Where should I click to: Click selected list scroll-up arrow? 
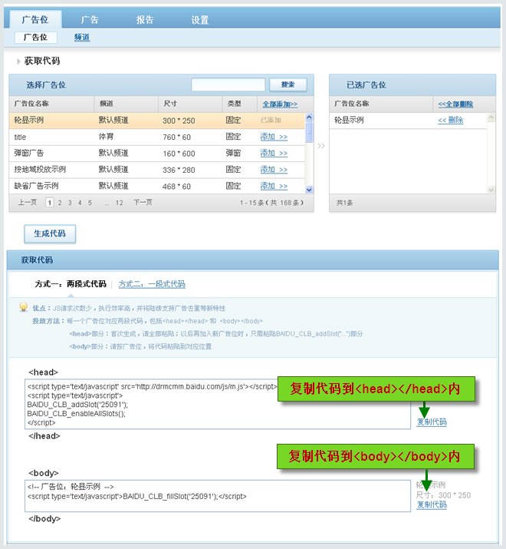click(x=491, y=117)
